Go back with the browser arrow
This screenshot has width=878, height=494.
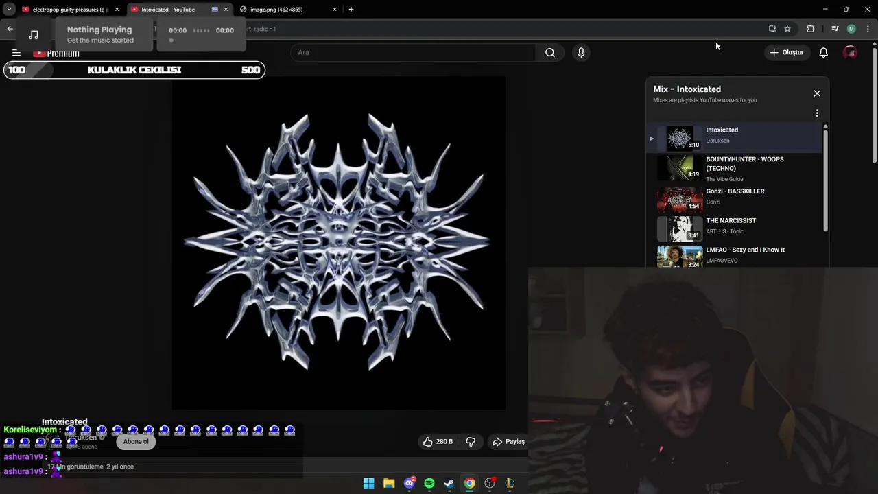10,29
